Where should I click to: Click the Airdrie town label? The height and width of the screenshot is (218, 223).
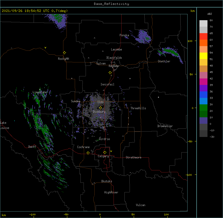point(105,139)
